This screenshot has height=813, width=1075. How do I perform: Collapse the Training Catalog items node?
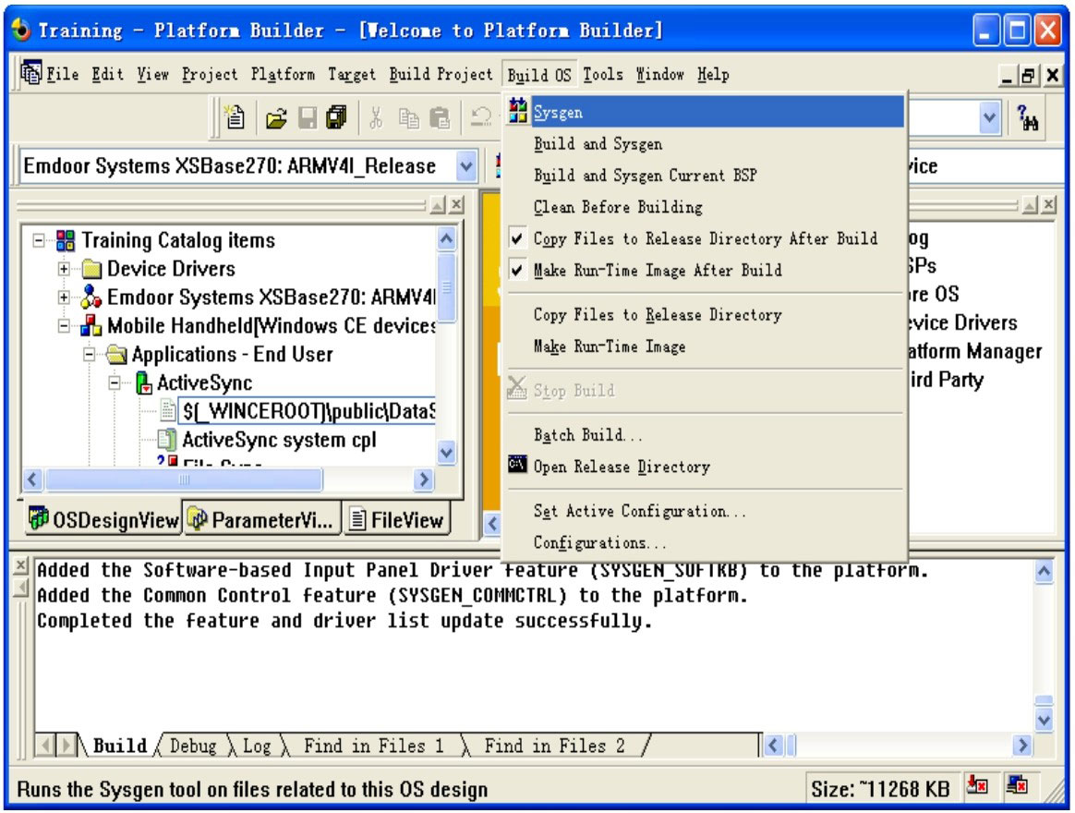point(39,240)
